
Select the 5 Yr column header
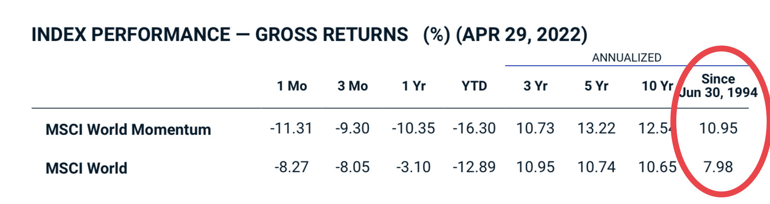[596, 86]
